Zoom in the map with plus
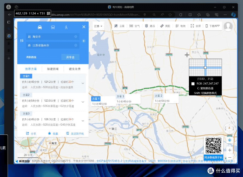Viewport: 243px width, 177px height. (230, 150)
